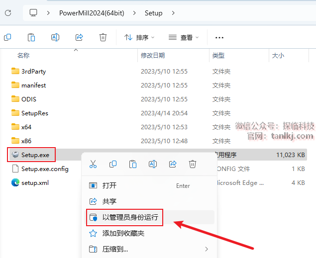Click the x64 folder icon
Screen dimensions: 316x258
pos(15,127)
